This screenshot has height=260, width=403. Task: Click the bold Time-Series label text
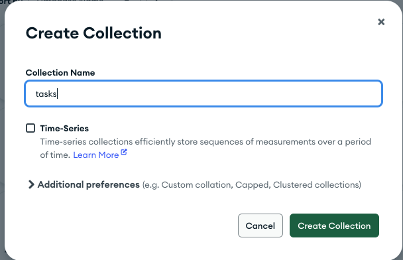click(64, 128)
